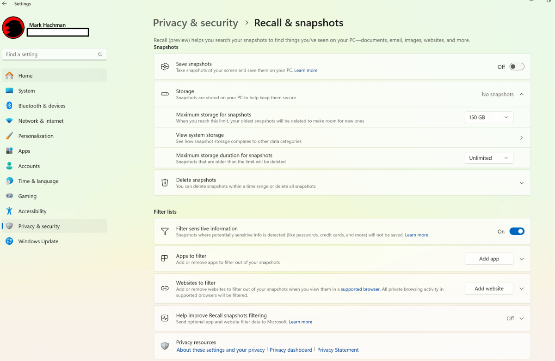Screen dimensions: 555x361
Task: Go back with the Settings back arrow
Action: (x=5, y=4)
